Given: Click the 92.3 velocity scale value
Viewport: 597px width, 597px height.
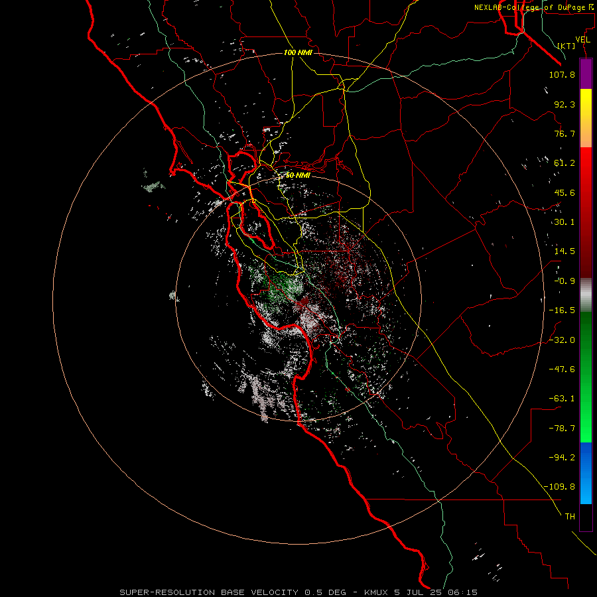Looking at the screenshot, I should click(x=564, y=104).
